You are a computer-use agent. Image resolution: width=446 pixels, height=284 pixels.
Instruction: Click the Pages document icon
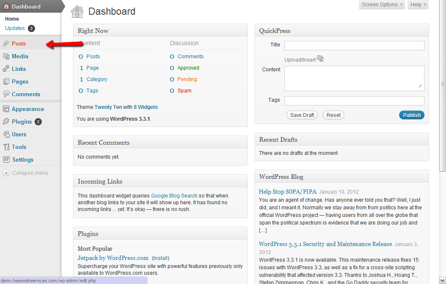click(x=6, y=82)
